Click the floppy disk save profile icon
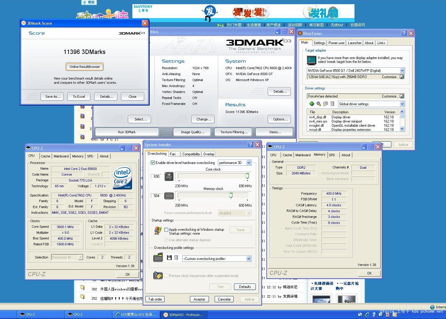 (169, 258)
